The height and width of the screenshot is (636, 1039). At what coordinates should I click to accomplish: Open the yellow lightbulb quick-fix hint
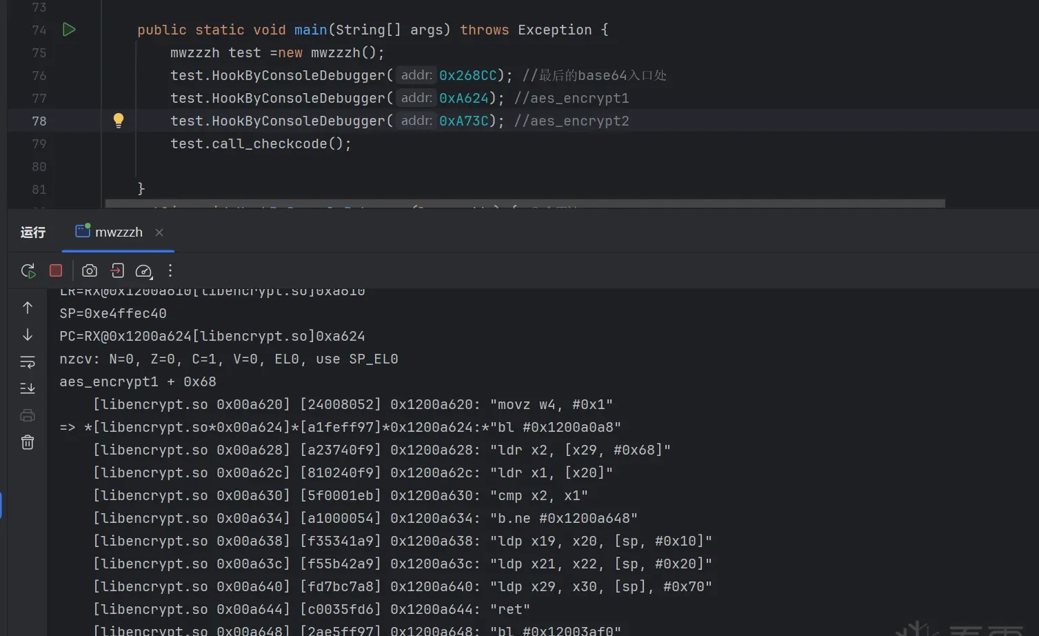click(119, 121)
